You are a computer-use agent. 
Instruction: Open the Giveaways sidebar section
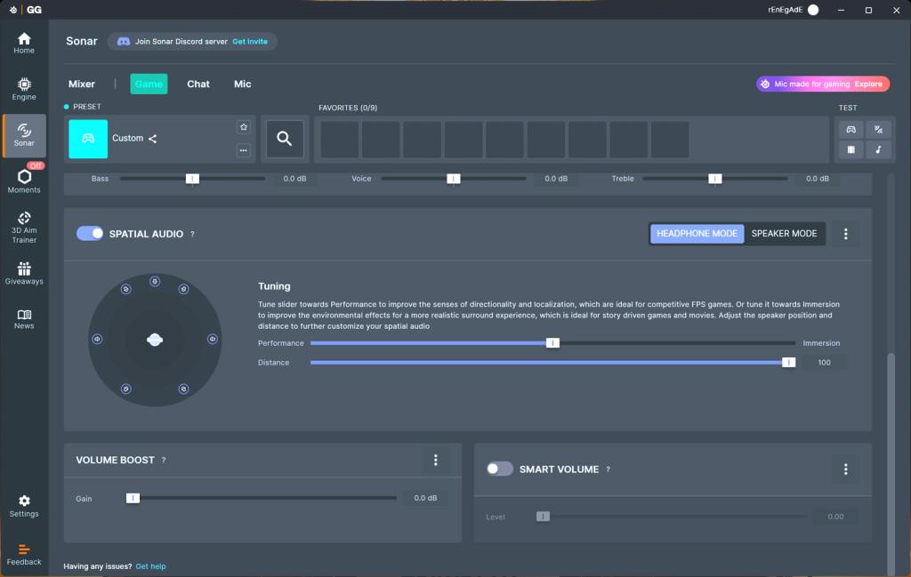pos(24,272)
